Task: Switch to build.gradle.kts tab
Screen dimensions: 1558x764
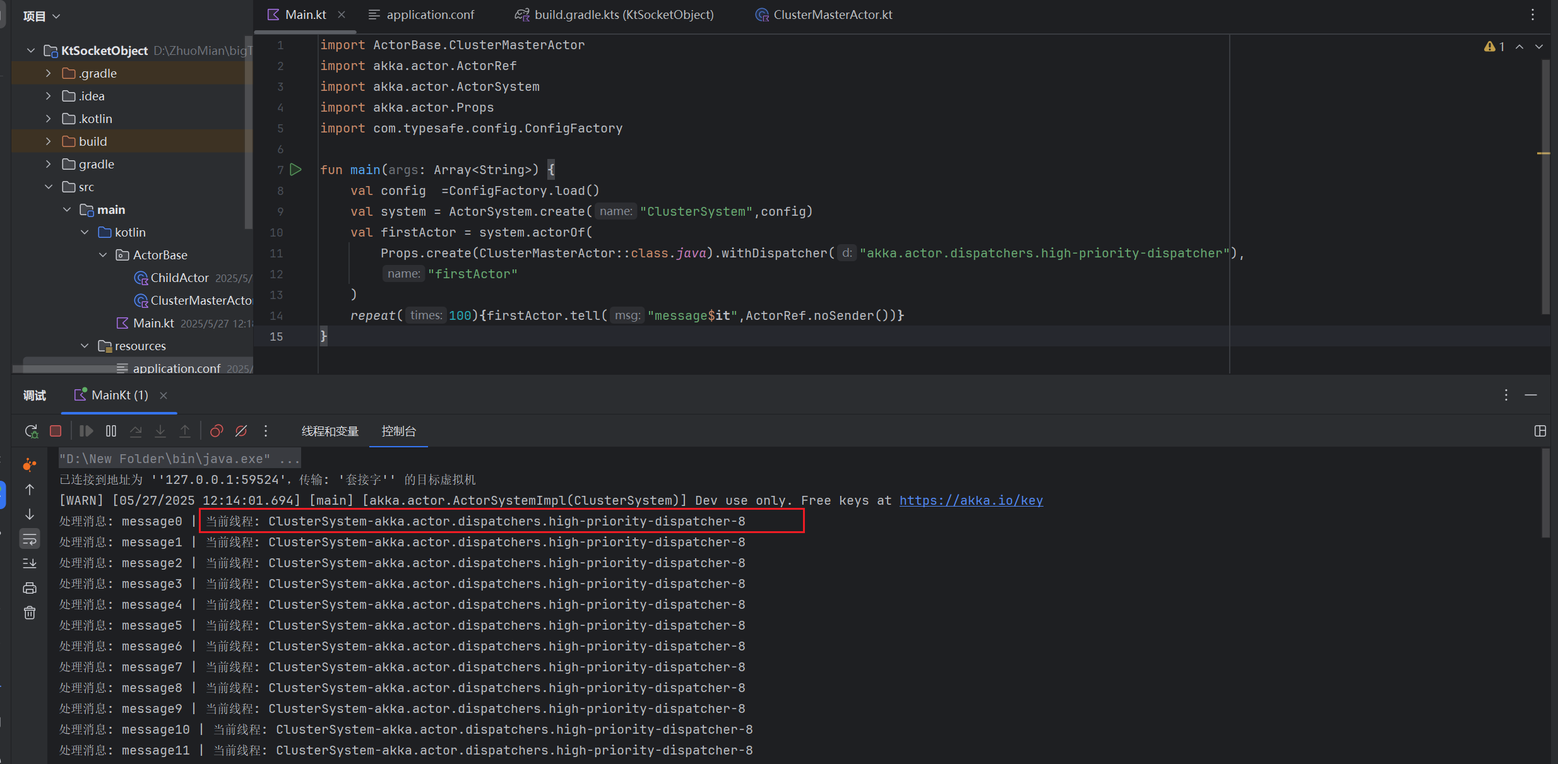Action: point(614,15)
